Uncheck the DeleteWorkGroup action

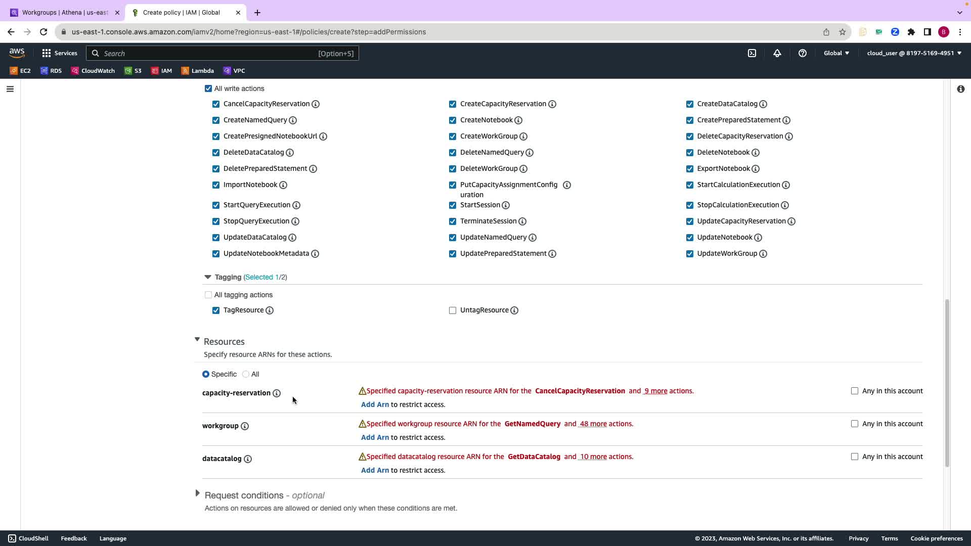453,169
